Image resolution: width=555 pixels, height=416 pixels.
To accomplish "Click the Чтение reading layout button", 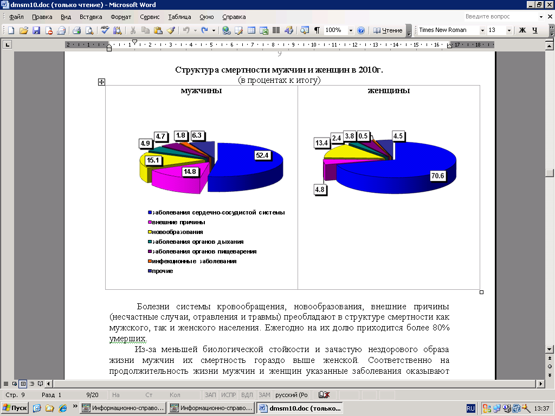I will point(388,30).
